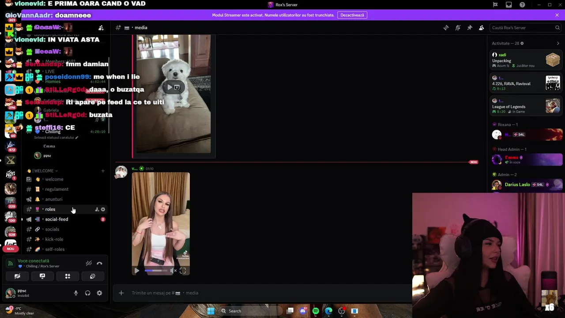
Task: Dismiss the Streamer Mode banner
Action: click(x=557, y=15)
